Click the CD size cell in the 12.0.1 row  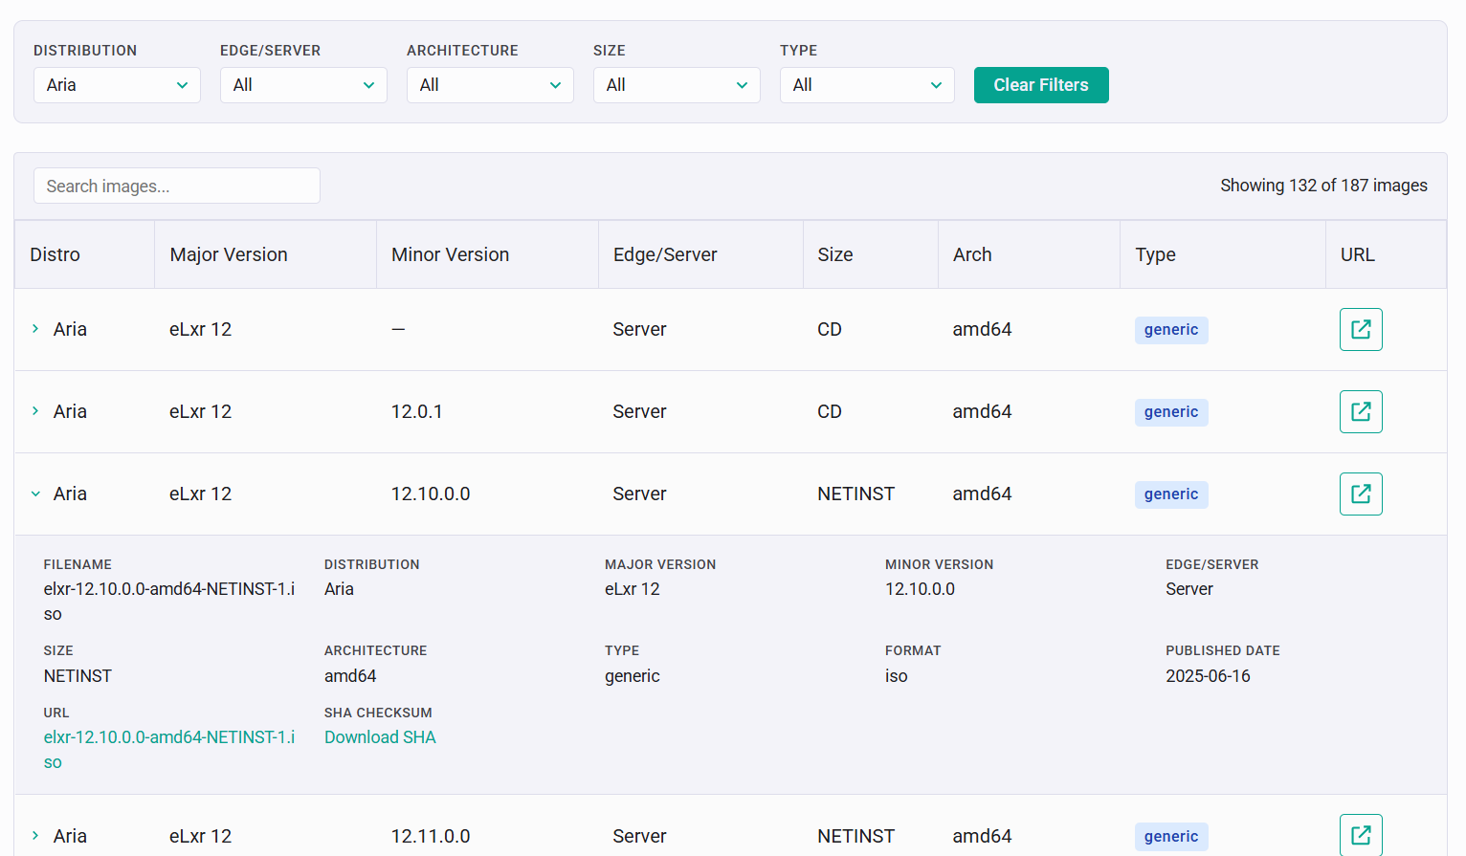coord(830,411)
